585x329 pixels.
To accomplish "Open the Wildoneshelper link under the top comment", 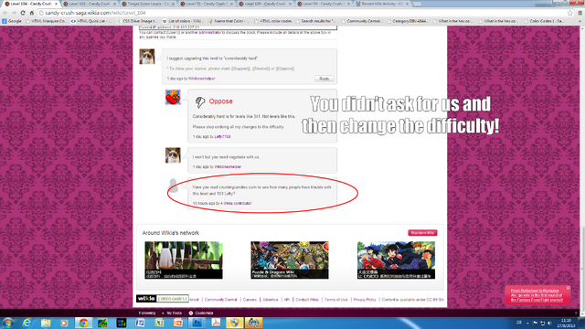I will click(201, 79).
